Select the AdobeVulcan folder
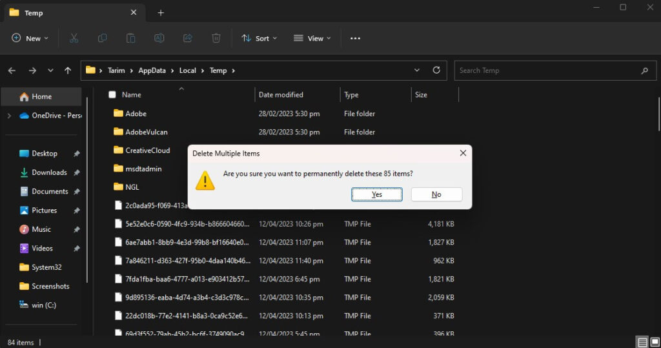The height and width of the screenshot is (348, 661). point(140,132)
